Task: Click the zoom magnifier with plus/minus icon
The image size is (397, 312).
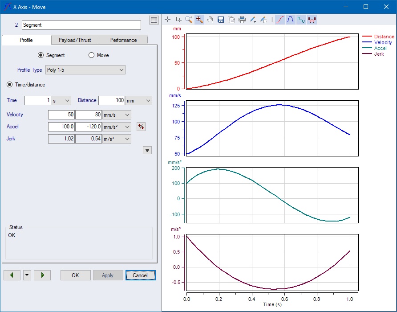Action: coord(189,20)
